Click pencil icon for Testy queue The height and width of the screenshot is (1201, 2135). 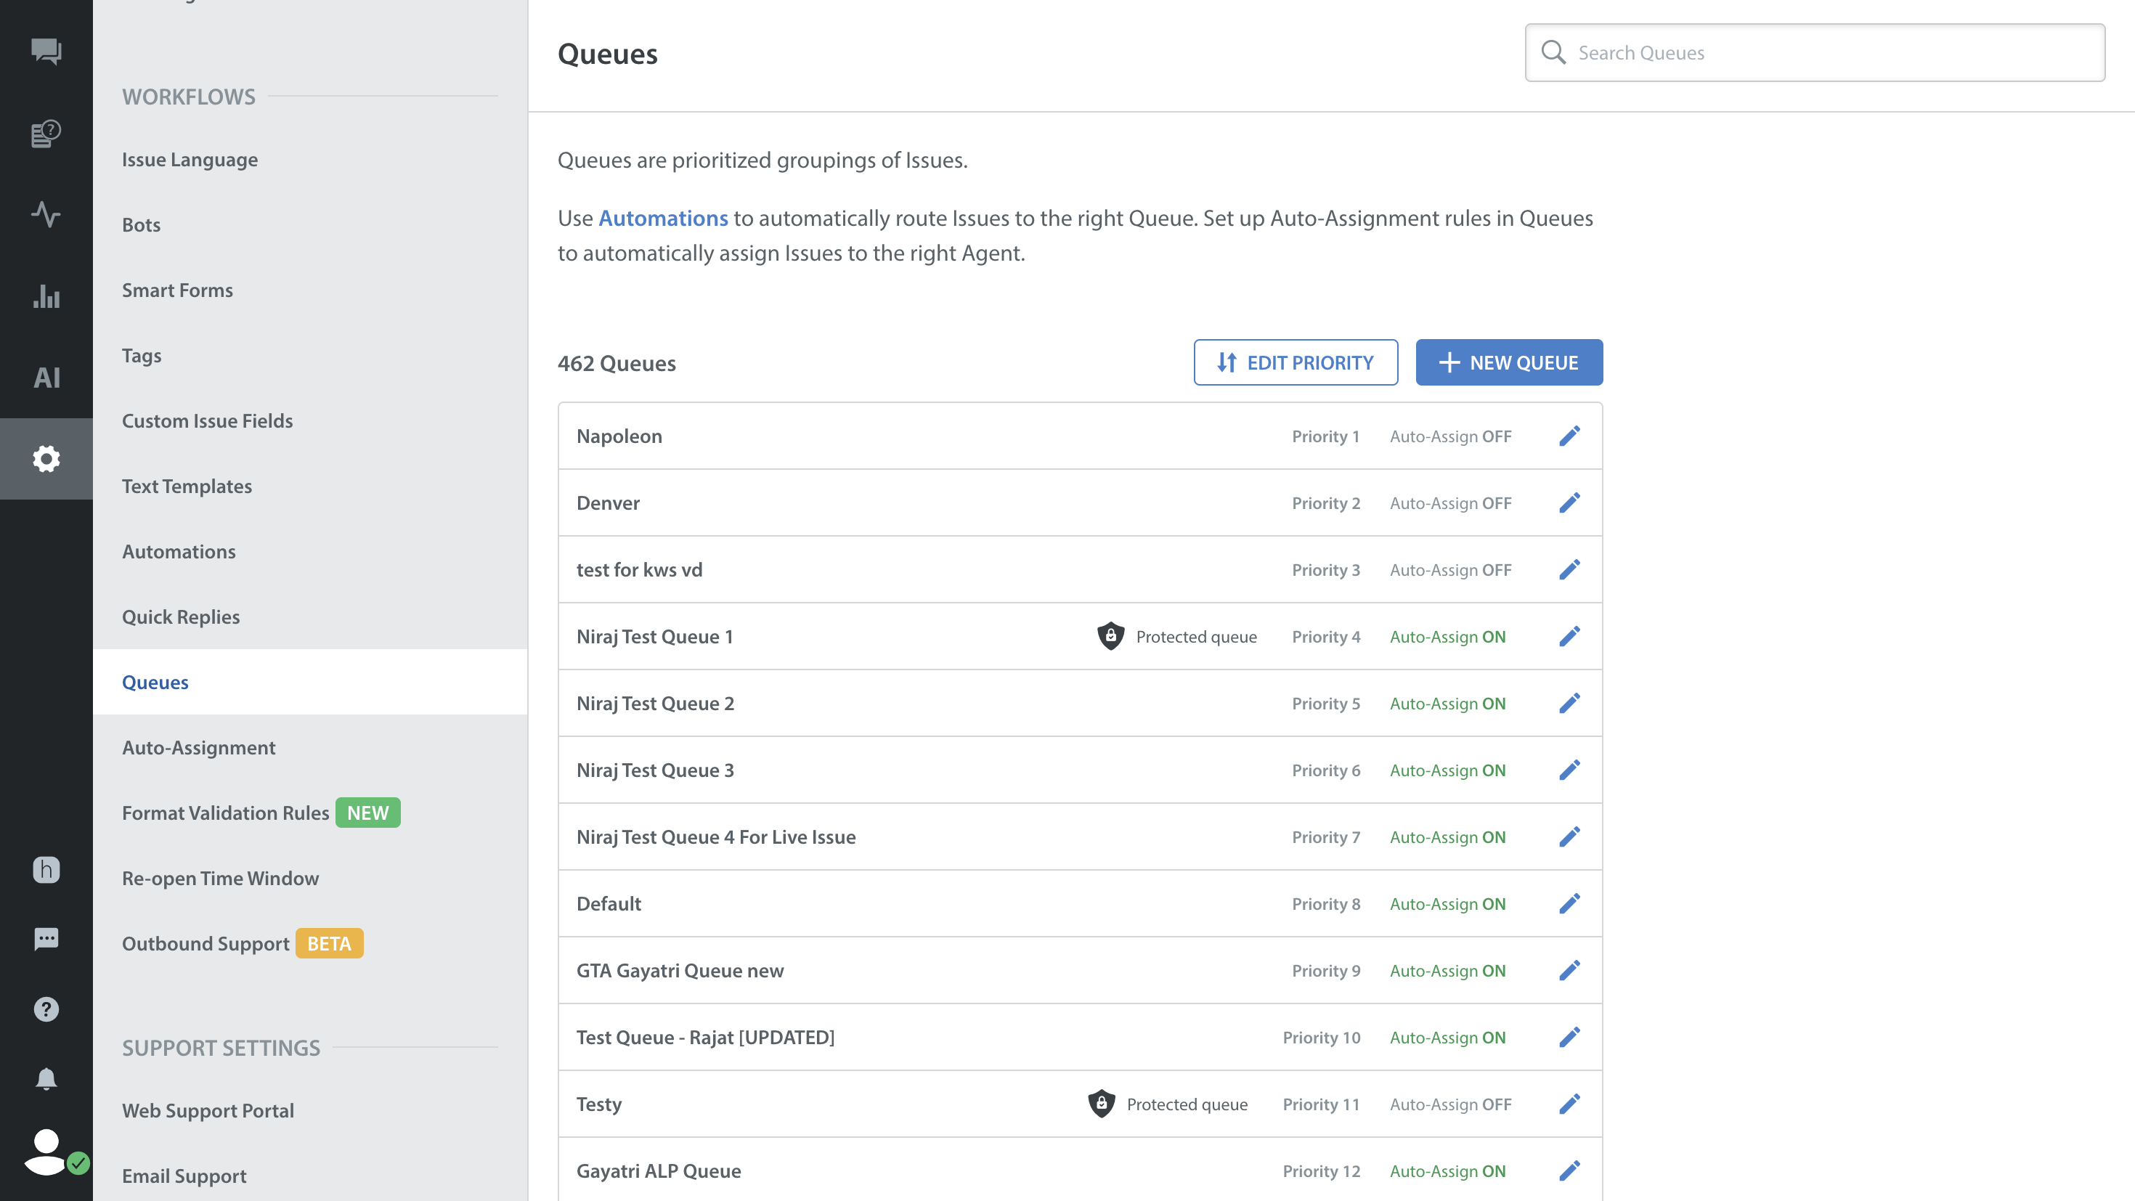point(1569,1104)
